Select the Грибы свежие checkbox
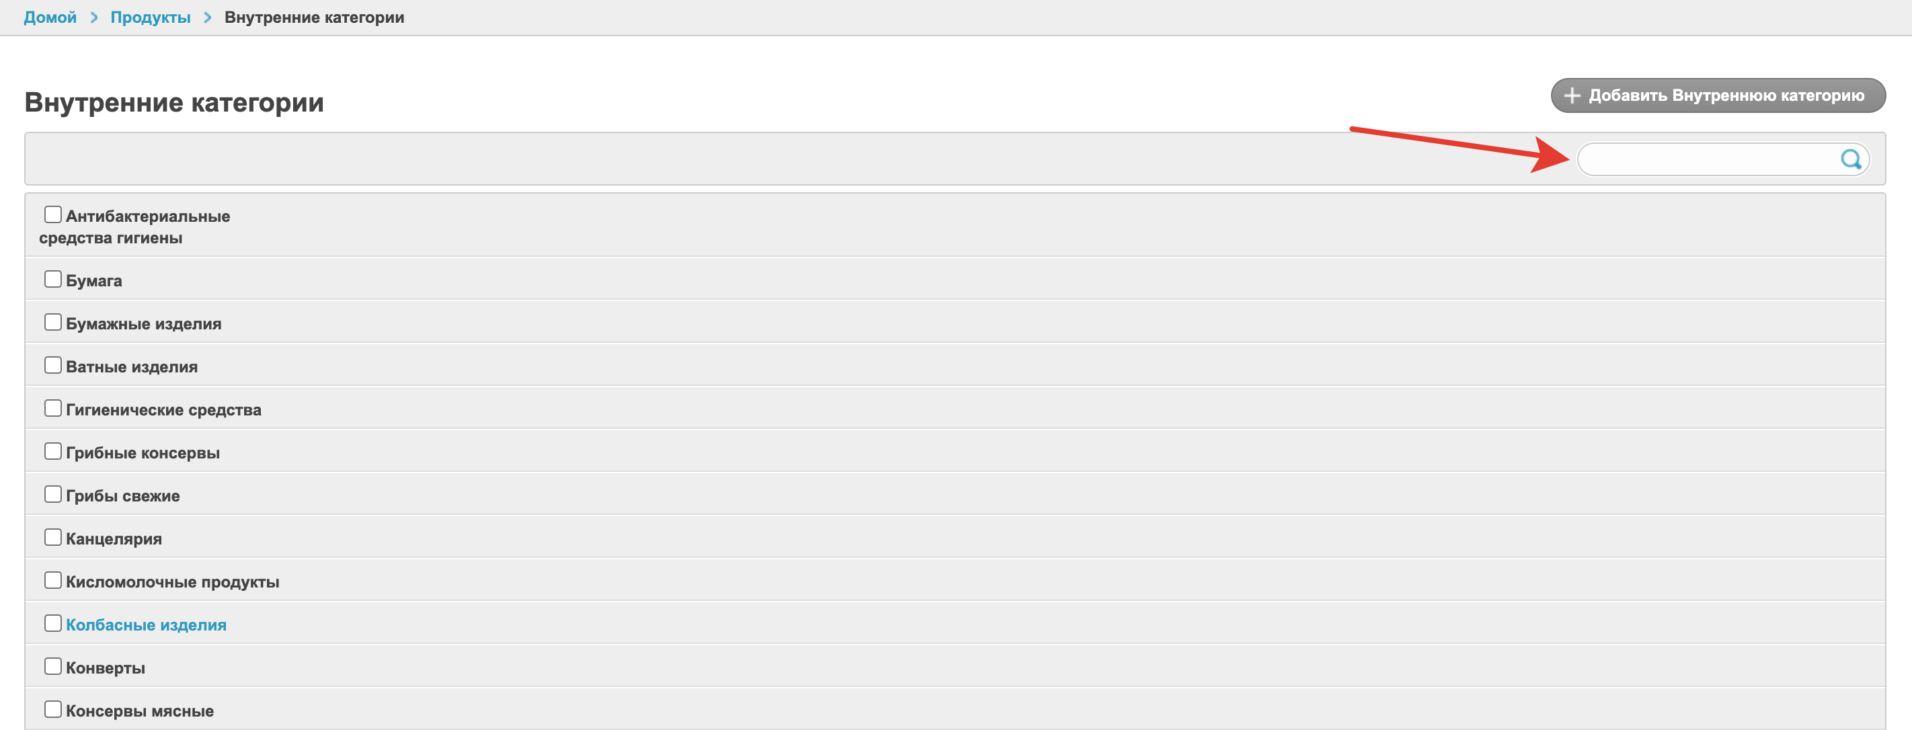The width and height of the screenshot is (1912, 730). pyautogui.click(x=52, y=495)
